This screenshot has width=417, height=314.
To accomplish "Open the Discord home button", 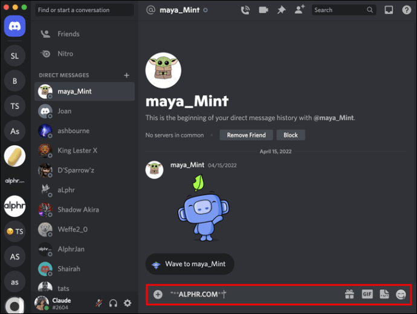I will [15, 26].
